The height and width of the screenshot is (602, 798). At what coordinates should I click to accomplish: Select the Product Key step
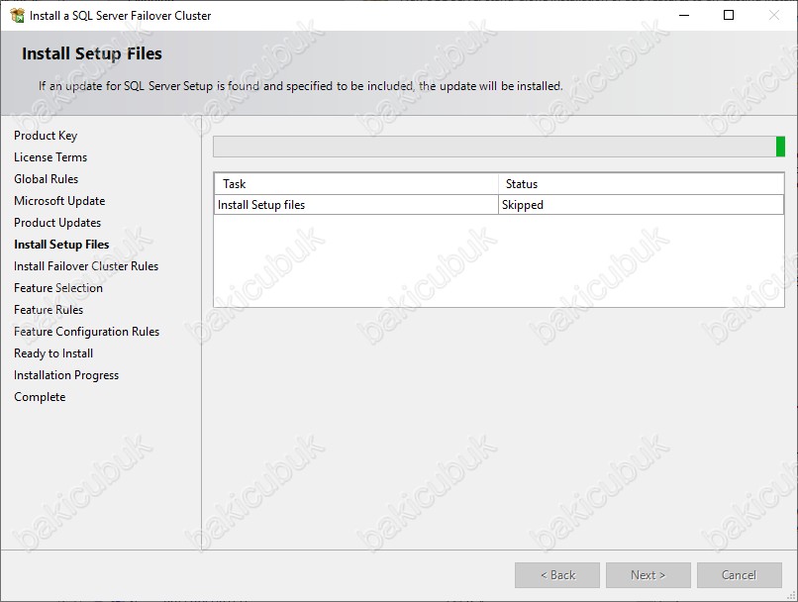coord(46,136)
